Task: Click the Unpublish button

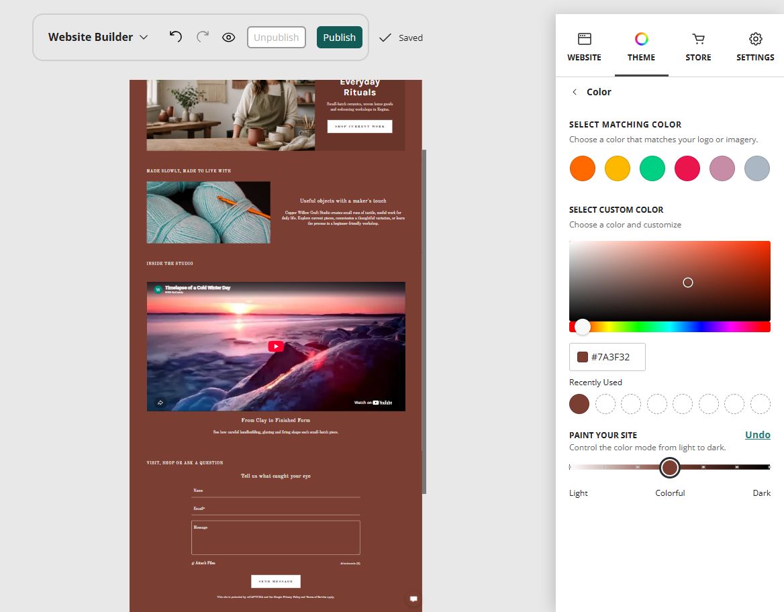Action: pos(276,38)
